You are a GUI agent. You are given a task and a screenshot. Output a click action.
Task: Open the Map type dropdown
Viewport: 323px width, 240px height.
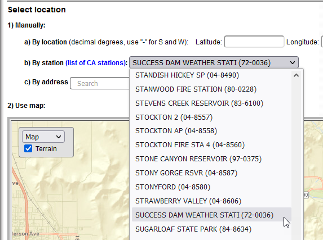point(43,137)
